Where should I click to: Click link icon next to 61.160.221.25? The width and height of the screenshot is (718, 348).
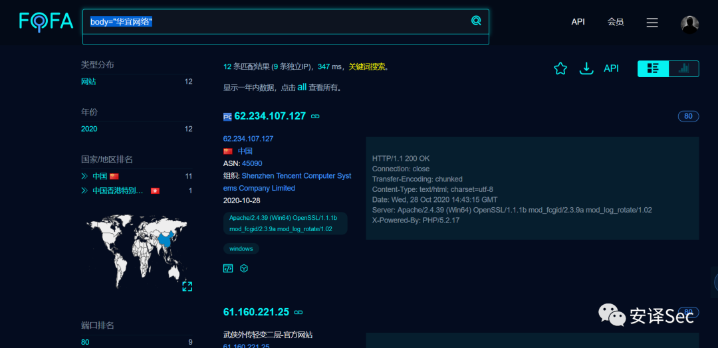pyautogui.click(x=299, y=312)
